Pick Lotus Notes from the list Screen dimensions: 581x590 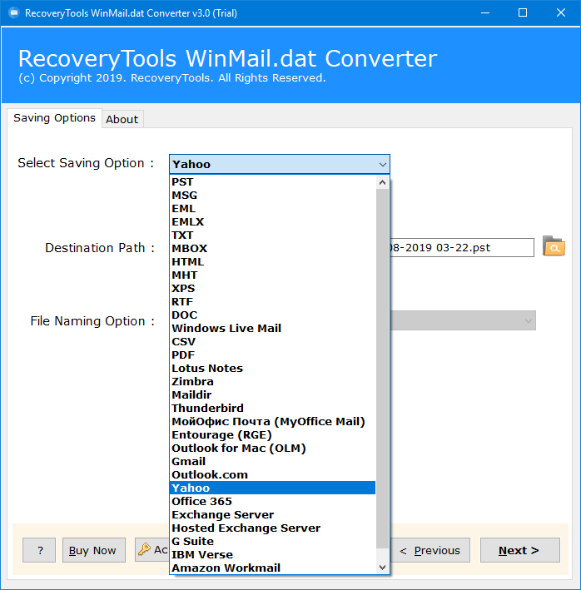click(x=272, y=368)
